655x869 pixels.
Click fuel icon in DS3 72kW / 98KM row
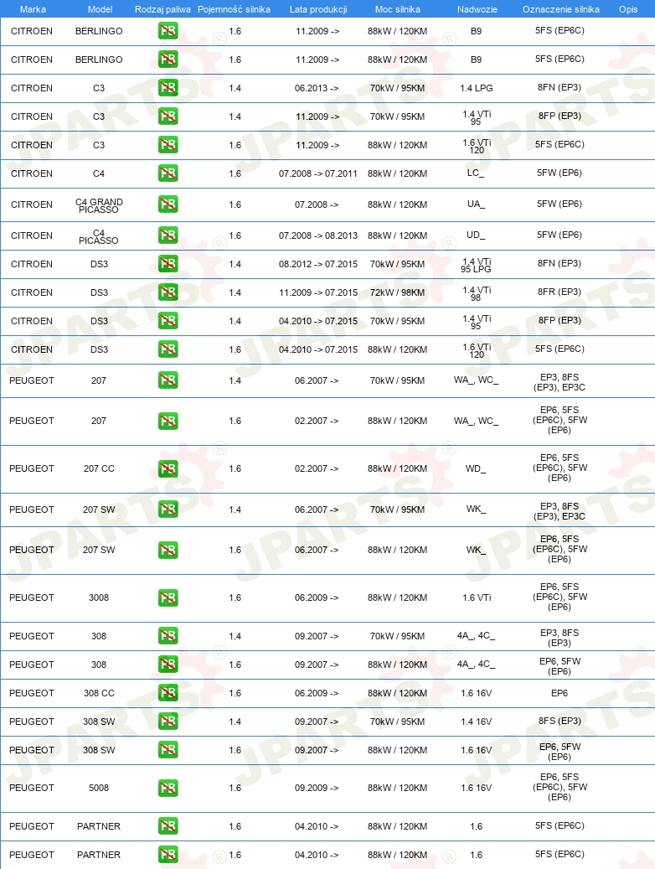[168, 292]
